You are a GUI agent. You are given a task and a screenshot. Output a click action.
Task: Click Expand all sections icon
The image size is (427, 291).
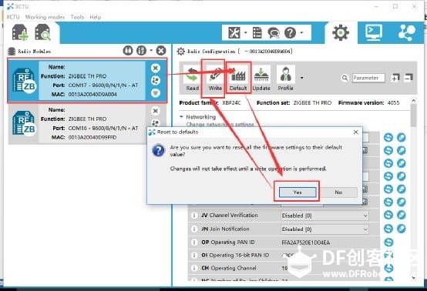395,78
